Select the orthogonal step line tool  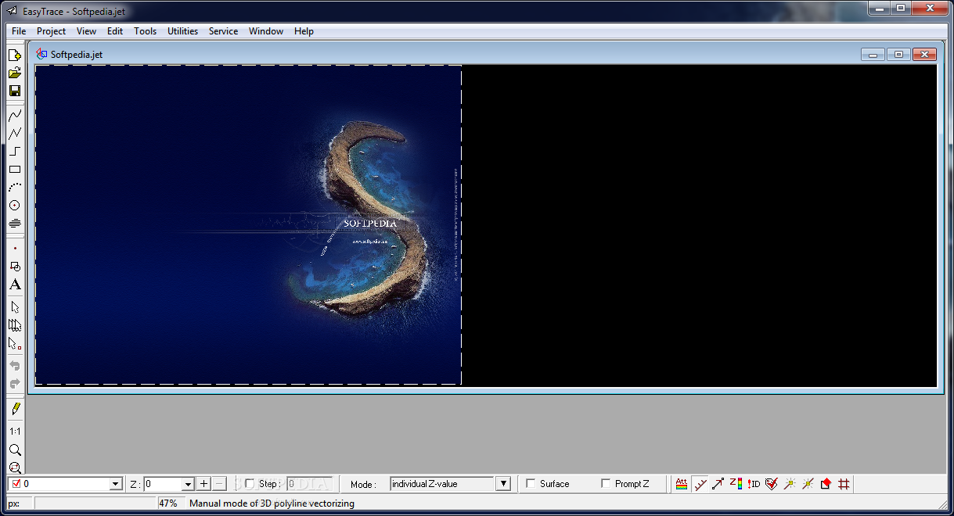click(x=15, y=151)
